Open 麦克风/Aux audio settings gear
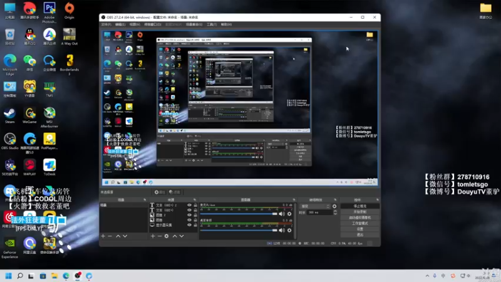 click(289, 214)
